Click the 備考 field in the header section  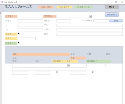(90, 34)
